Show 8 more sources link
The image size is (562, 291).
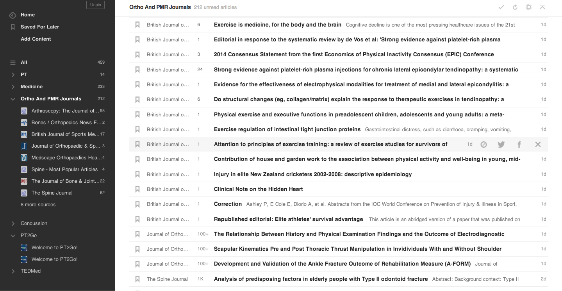(38, 205)
